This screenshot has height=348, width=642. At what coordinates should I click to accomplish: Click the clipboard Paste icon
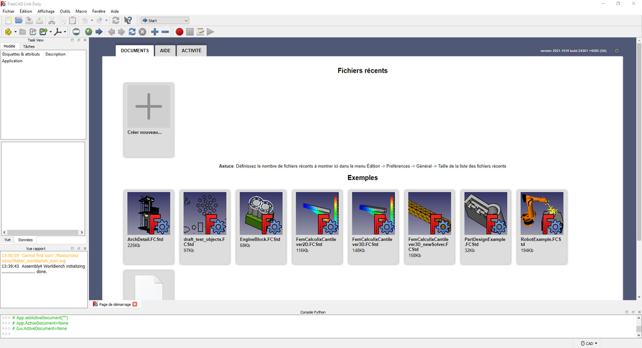pos(73,20)
